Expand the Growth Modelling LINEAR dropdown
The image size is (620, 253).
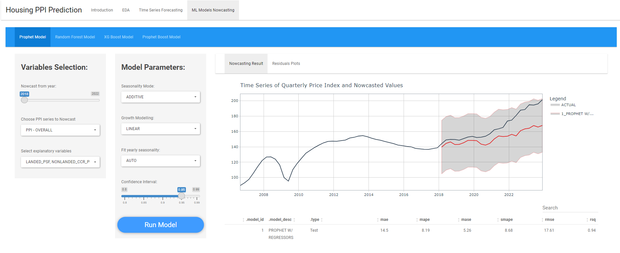161,129
